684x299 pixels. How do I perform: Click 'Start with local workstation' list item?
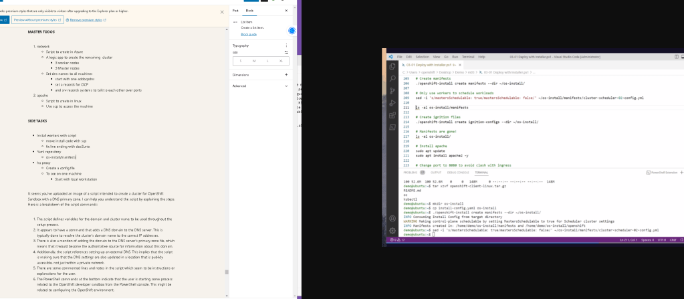[x=76, y=179]
